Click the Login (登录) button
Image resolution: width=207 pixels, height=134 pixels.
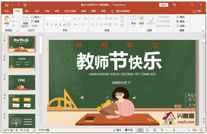(164, 5)
